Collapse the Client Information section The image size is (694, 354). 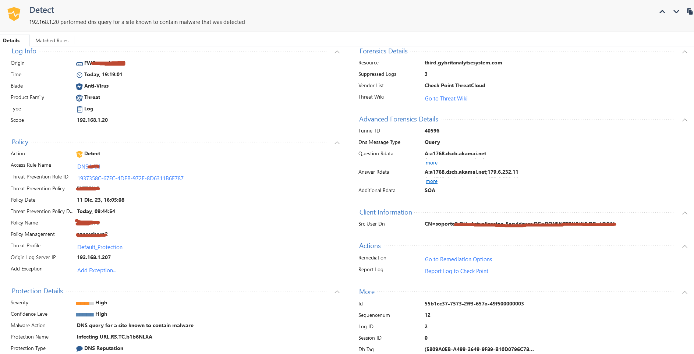[x=684, y=213]
